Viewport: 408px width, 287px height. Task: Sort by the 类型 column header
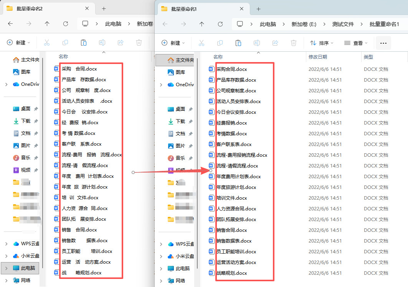(368, 57)
